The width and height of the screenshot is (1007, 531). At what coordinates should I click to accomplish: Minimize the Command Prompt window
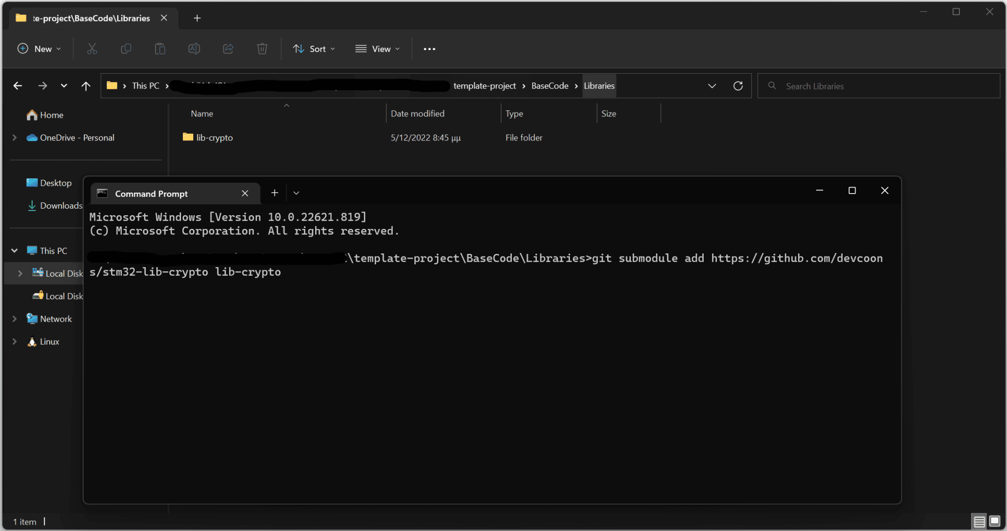pos(820,191)
